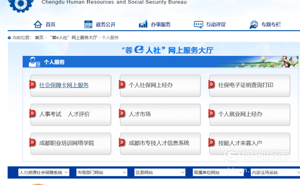The width and height of the screenshot is (300, 185).
Task: Click the 个人服务 person icon
Action: point(34,62)
